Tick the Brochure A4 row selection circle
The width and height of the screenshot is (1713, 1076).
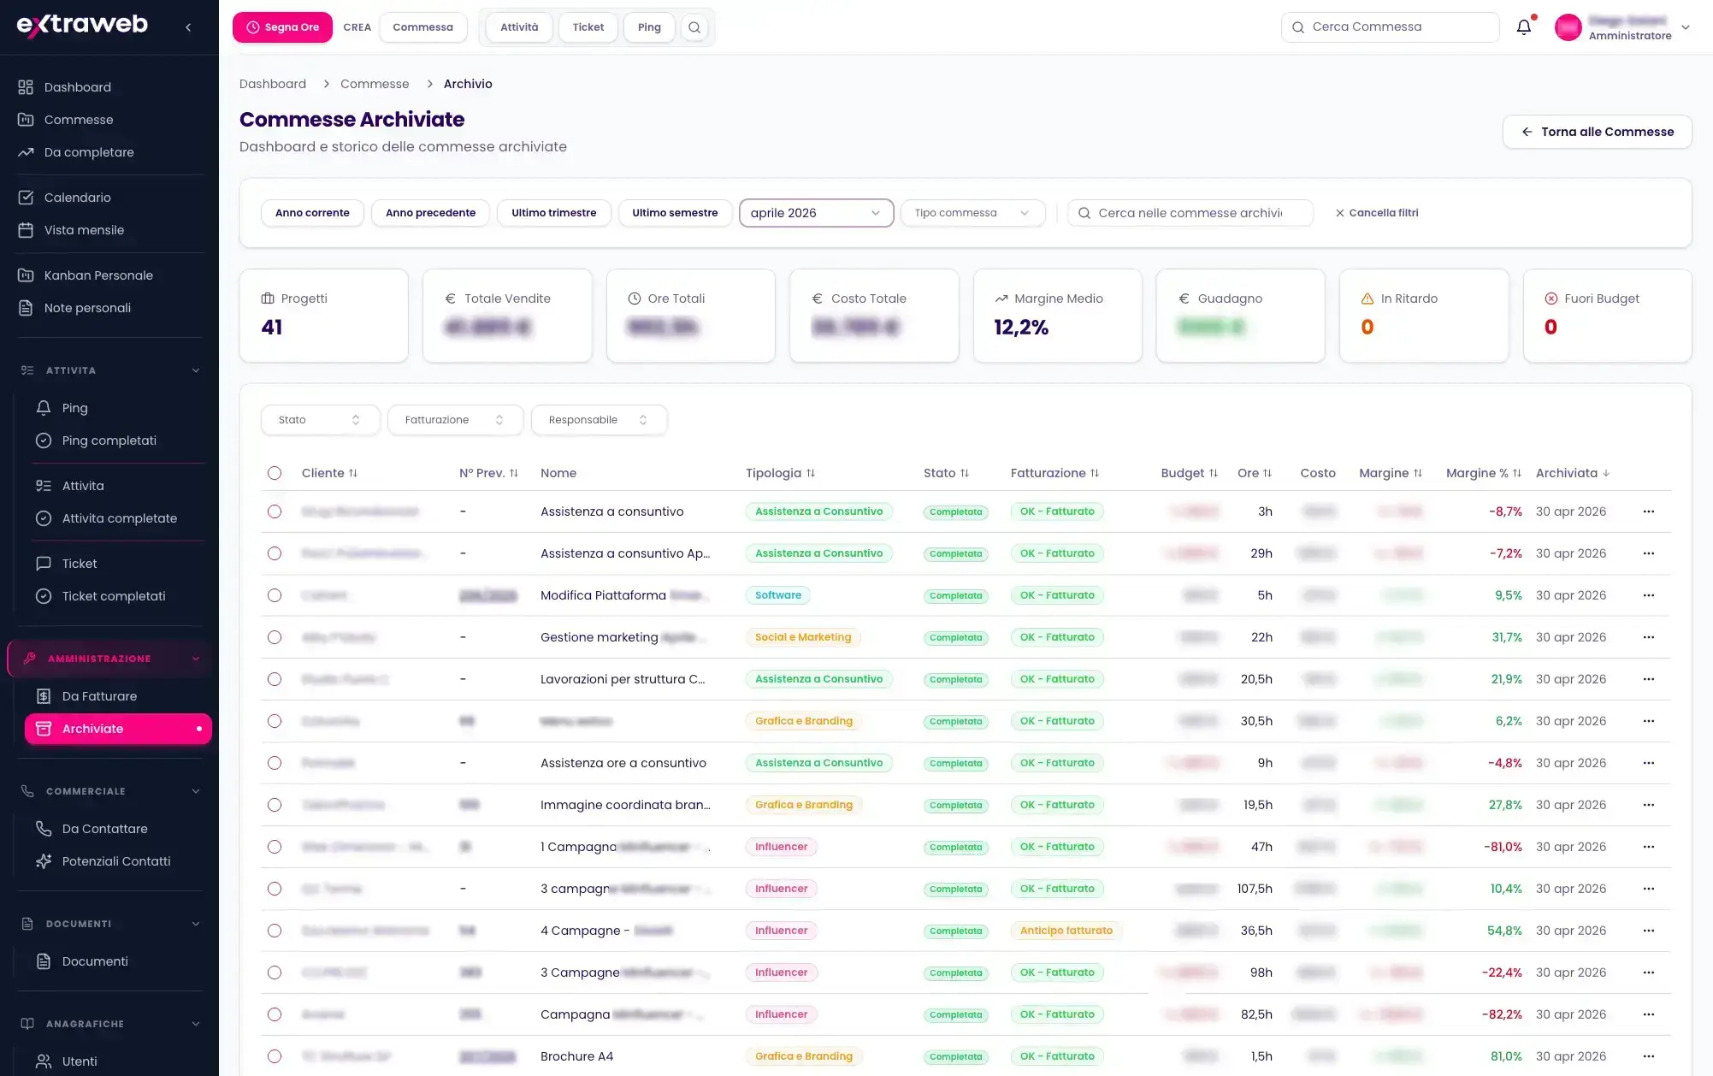275,1056
